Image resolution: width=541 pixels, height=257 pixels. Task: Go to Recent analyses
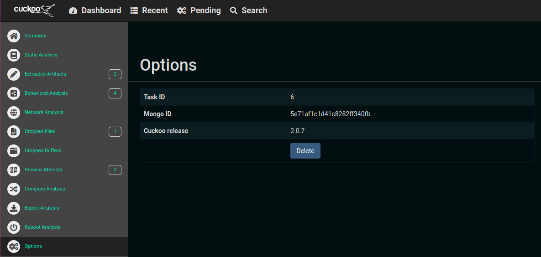click(x=149, y=10)
